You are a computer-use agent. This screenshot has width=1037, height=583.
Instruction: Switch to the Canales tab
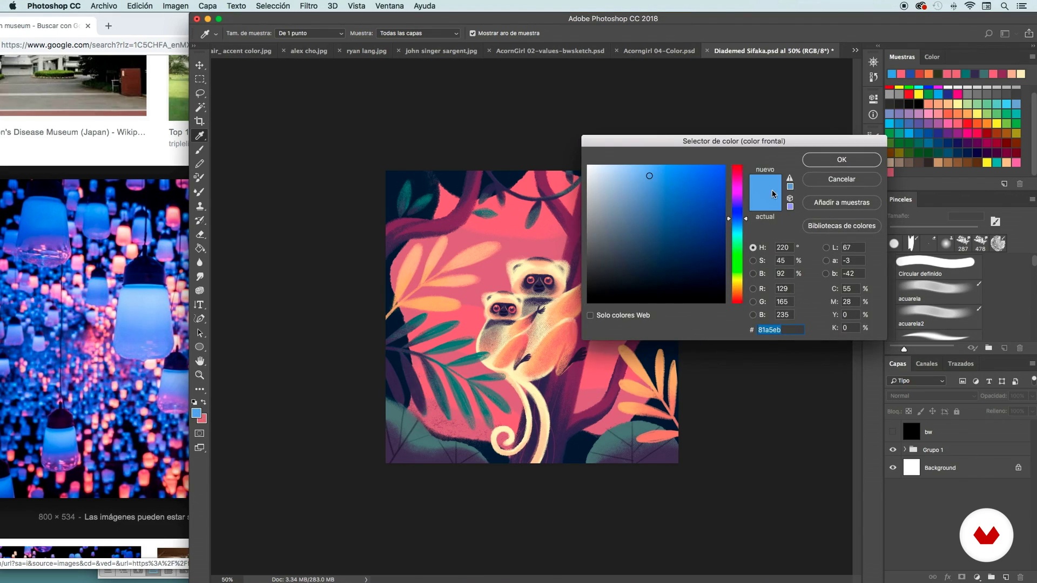927,364
